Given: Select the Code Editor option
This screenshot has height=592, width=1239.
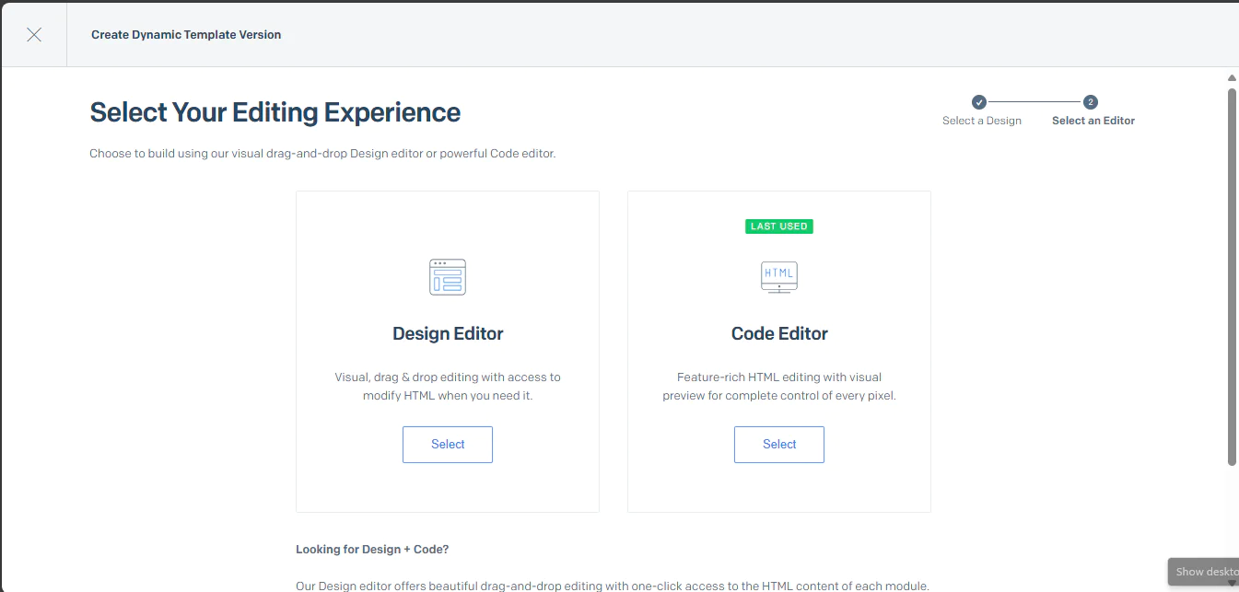Looking at the screenshot, I should coord(778,444).
